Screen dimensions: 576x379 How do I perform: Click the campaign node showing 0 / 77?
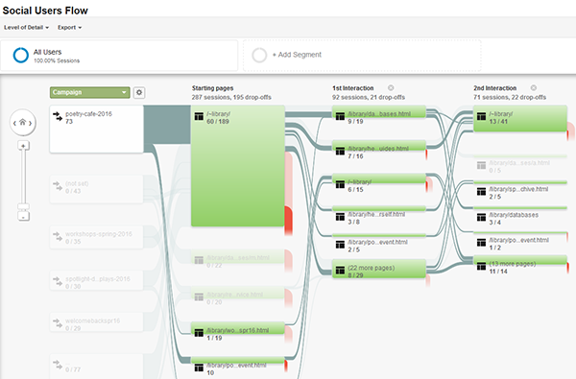tap(97, 367)
